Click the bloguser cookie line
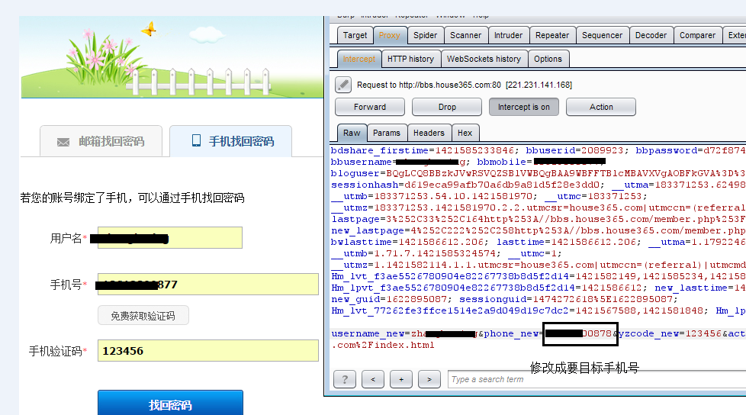The width and height of the screenshot is (746, 415). click(x=538, y=173)
